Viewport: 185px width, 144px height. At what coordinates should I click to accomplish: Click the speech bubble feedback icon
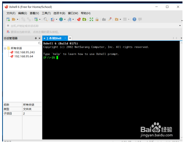[x=140, y=19]
